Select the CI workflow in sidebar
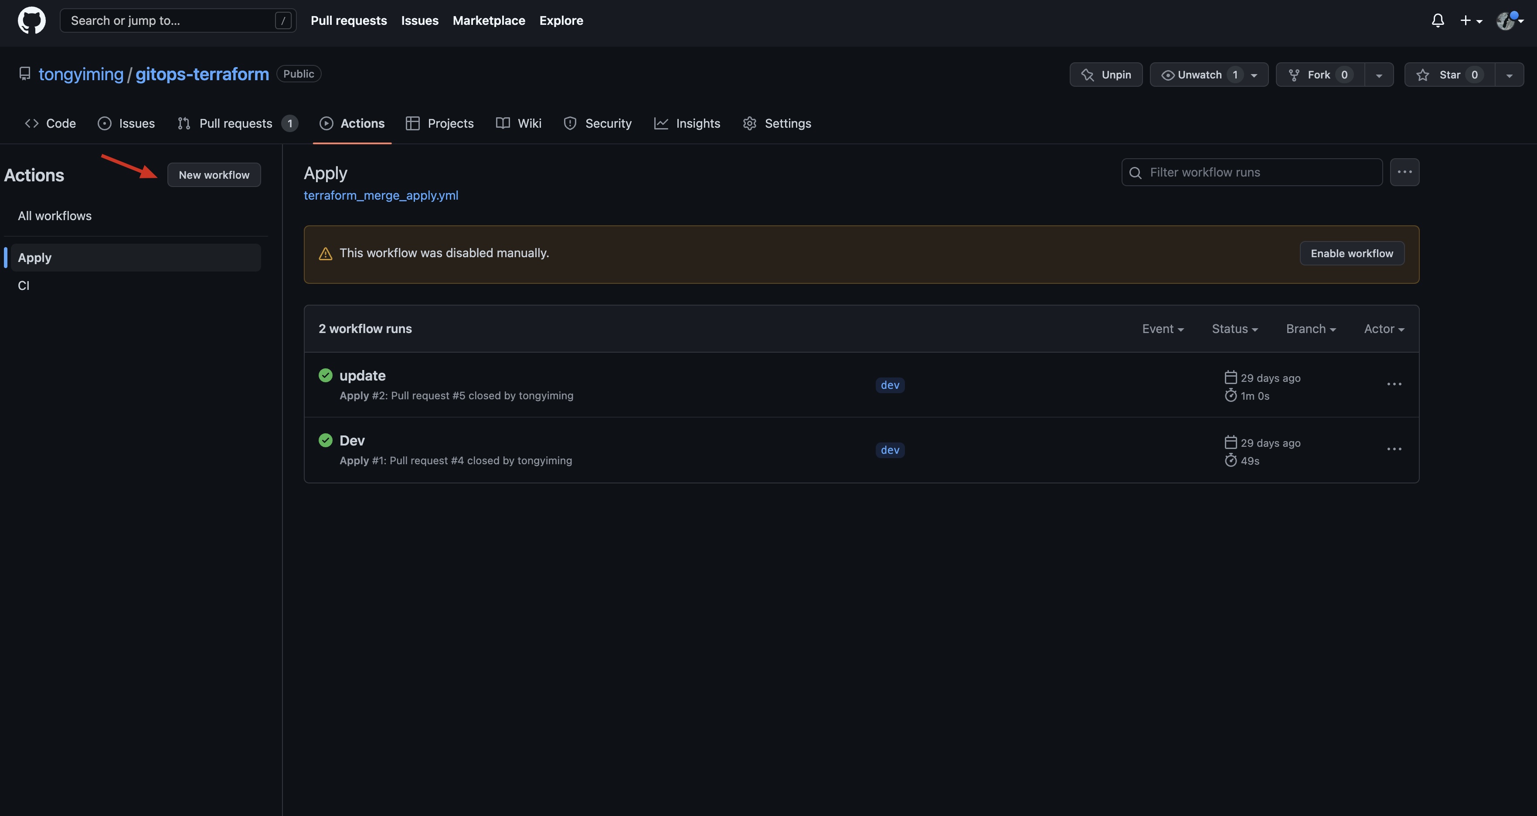 tap(24, 286)
